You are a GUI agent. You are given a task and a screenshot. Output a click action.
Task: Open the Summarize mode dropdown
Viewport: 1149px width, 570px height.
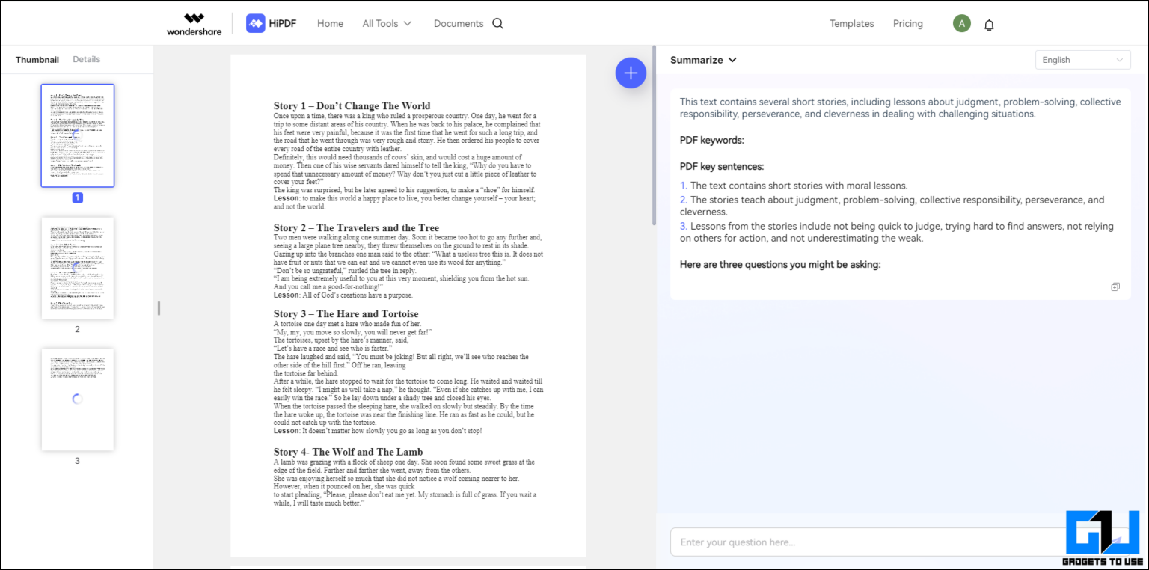click(x=702, y=60)
